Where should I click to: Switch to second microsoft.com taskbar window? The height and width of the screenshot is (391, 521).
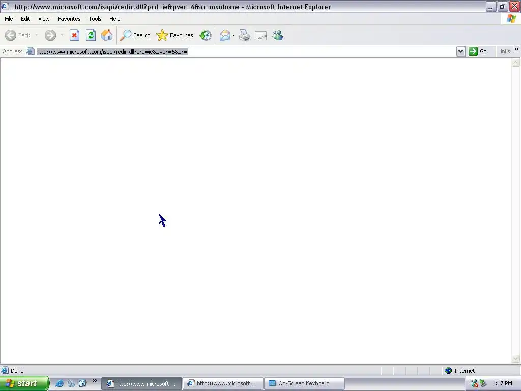(223, 384)
